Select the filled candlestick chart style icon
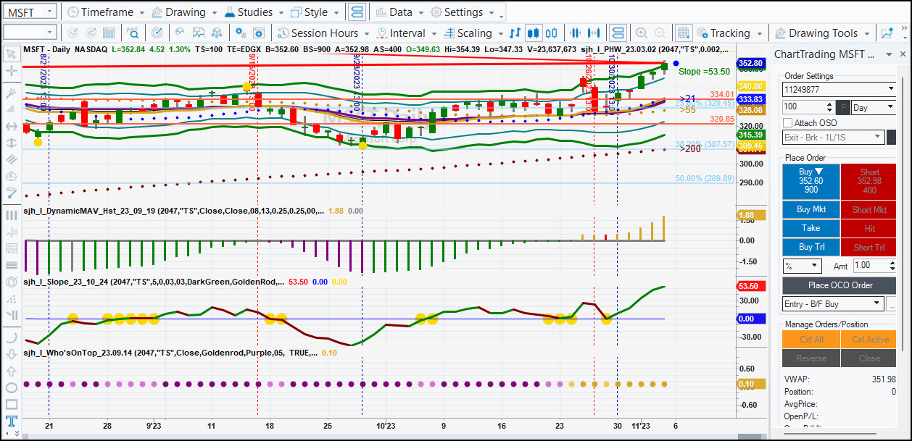 point(534,33)
